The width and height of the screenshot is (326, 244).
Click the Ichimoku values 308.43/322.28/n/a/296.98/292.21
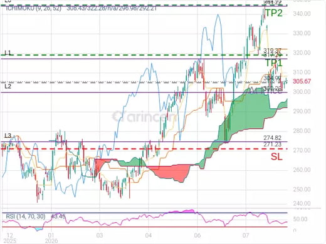point(112,8)
